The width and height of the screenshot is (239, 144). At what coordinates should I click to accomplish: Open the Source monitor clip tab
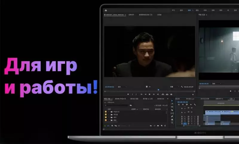point(115,15)
